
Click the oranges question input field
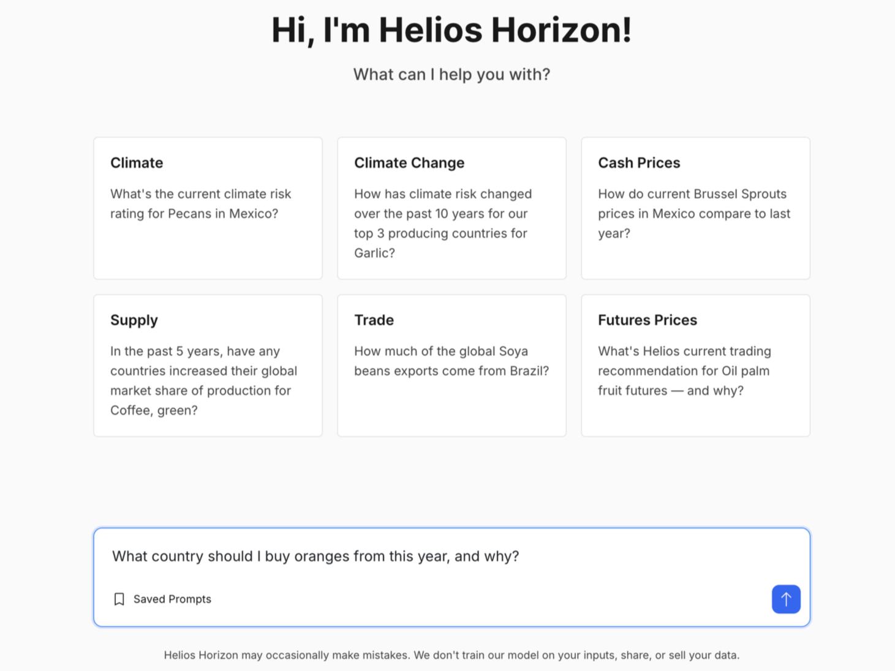pos(451,556)
